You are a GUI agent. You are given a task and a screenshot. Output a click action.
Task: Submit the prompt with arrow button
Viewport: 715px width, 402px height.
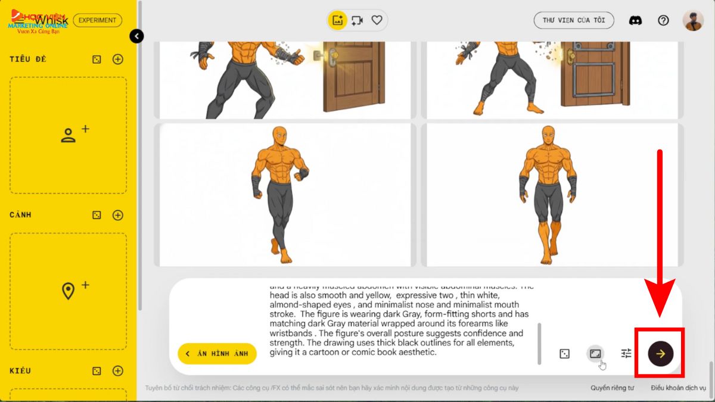coord(660,354)
